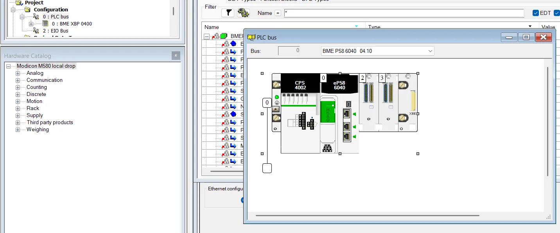The image size is (560, 233).
Task: Minimize the PLC bus window
Action: click(509, 37)
